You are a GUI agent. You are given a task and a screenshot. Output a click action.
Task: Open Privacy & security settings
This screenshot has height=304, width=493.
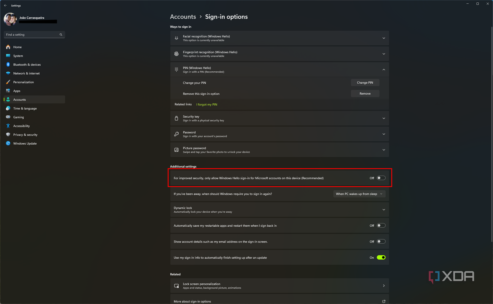[x=34, y=135]
